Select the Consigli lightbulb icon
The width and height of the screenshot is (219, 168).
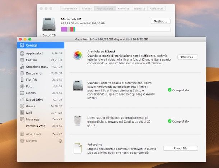pos(22,45)
